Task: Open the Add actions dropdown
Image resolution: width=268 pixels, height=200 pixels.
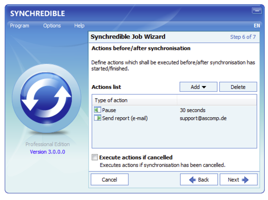Action: point(198,87)
